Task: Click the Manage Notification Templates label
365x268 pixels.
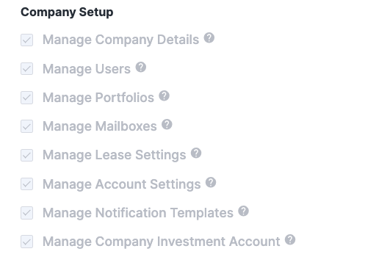Action: pos(138,213)
